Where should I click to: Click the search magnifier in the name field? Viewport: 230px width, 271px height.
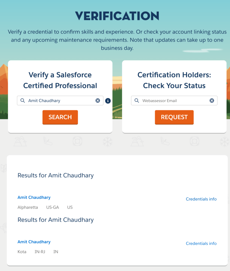point(22,101)
